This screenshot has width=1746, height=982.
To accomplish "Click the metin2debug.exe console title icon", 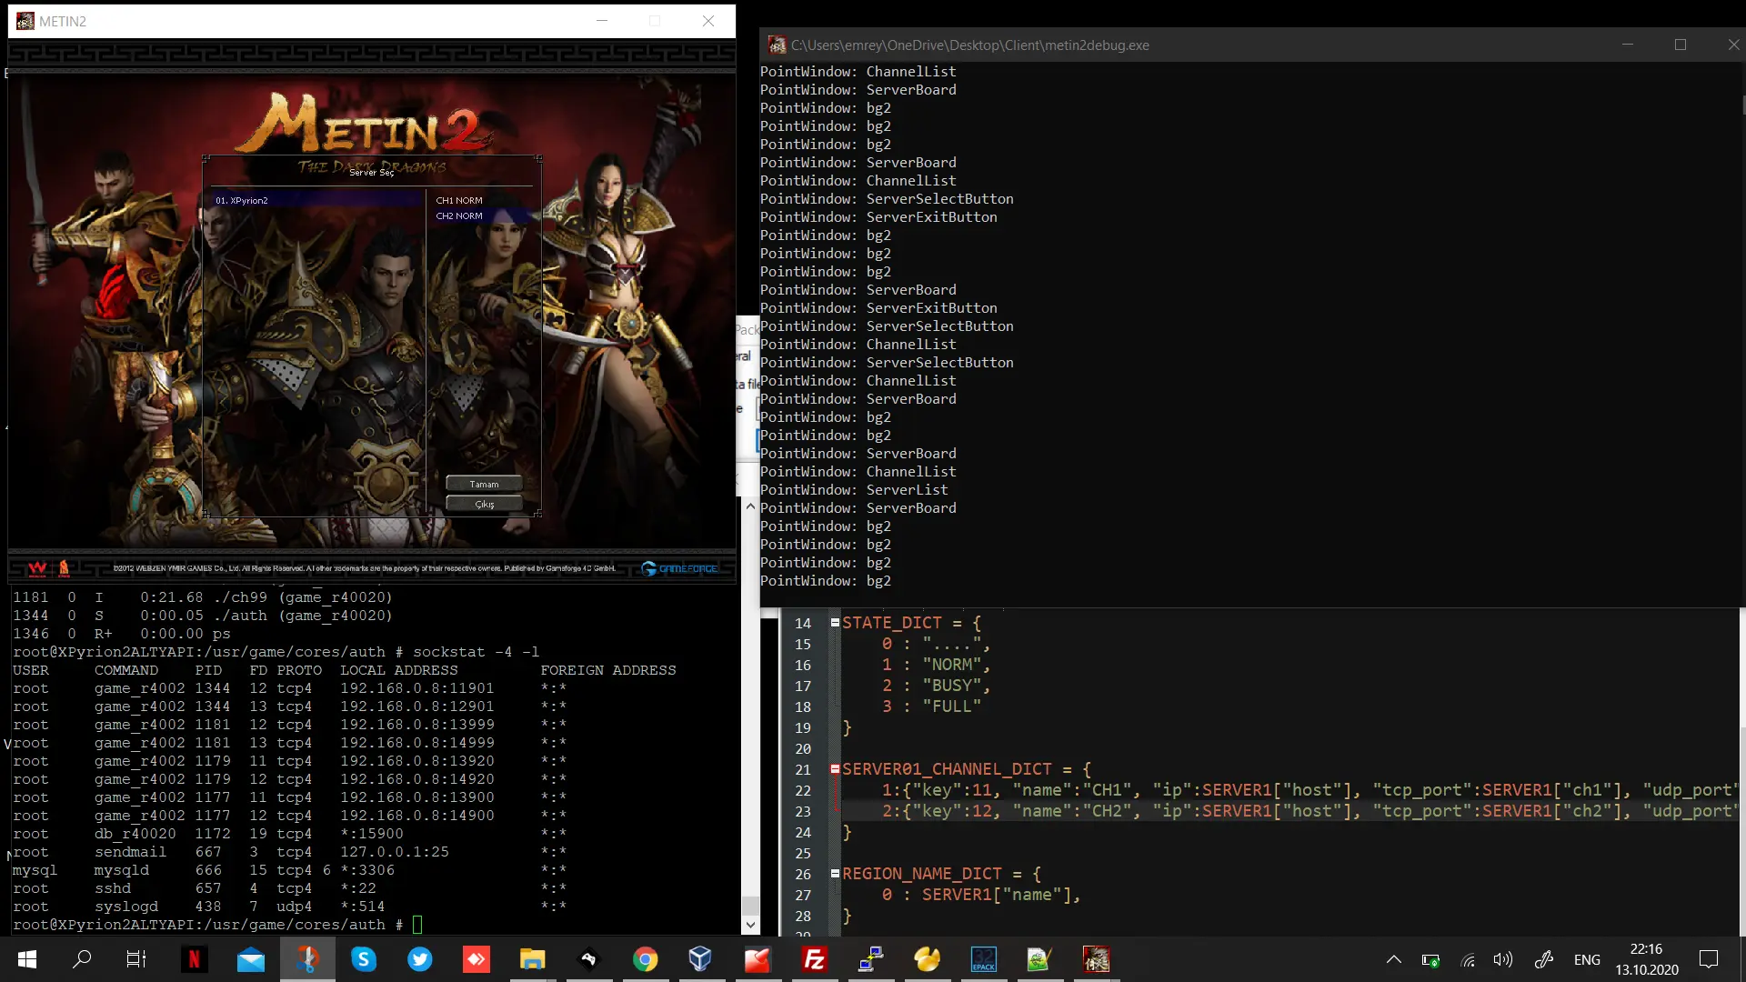I will tap(777, 45).
